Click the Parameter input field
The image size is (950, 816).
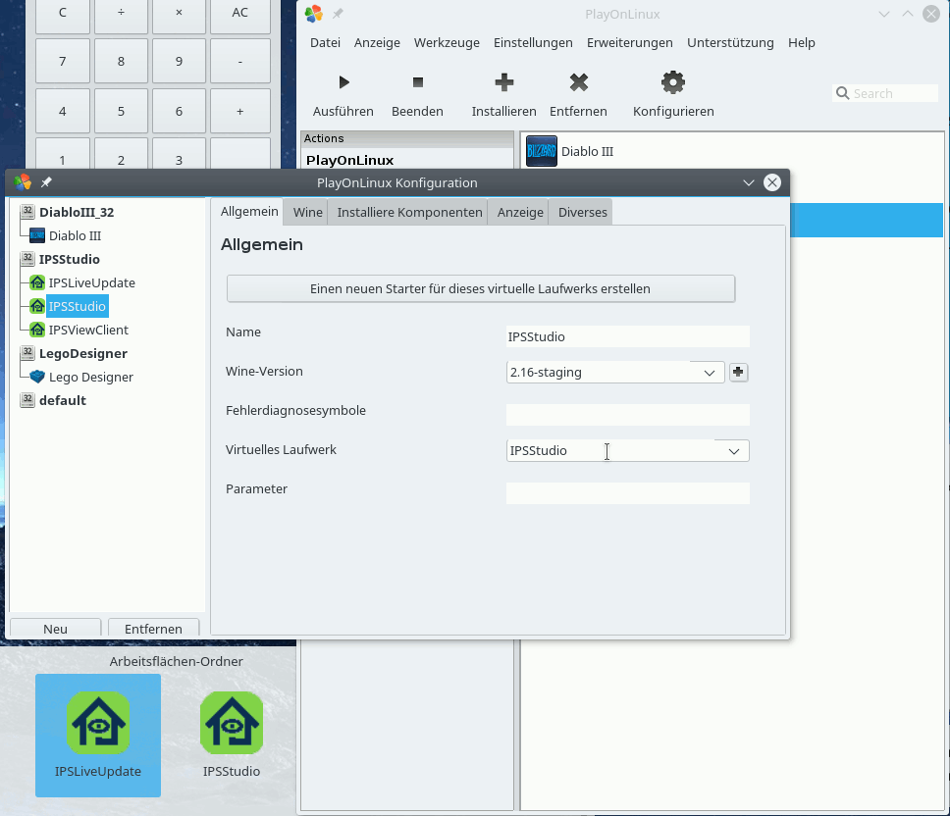[628, 493]
